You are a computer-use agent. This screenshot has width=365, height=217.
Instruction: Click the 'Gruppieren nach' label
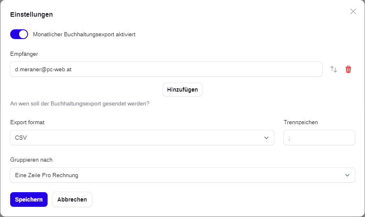click(x=31, y=160)
